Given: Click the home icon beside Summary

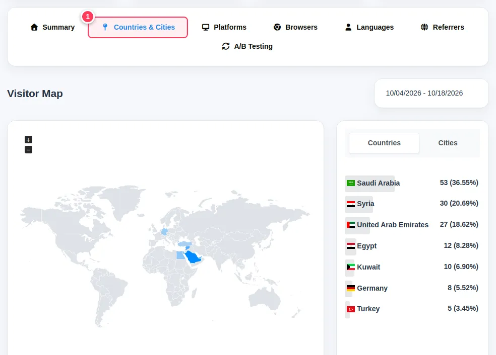Looking at the screenshot, I should [34, 27].
